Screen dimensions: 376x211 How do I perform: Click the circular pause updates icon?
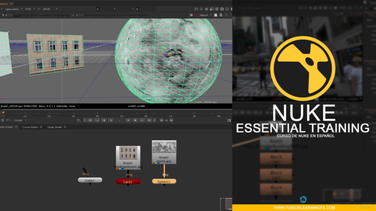(x=227, y=9)
